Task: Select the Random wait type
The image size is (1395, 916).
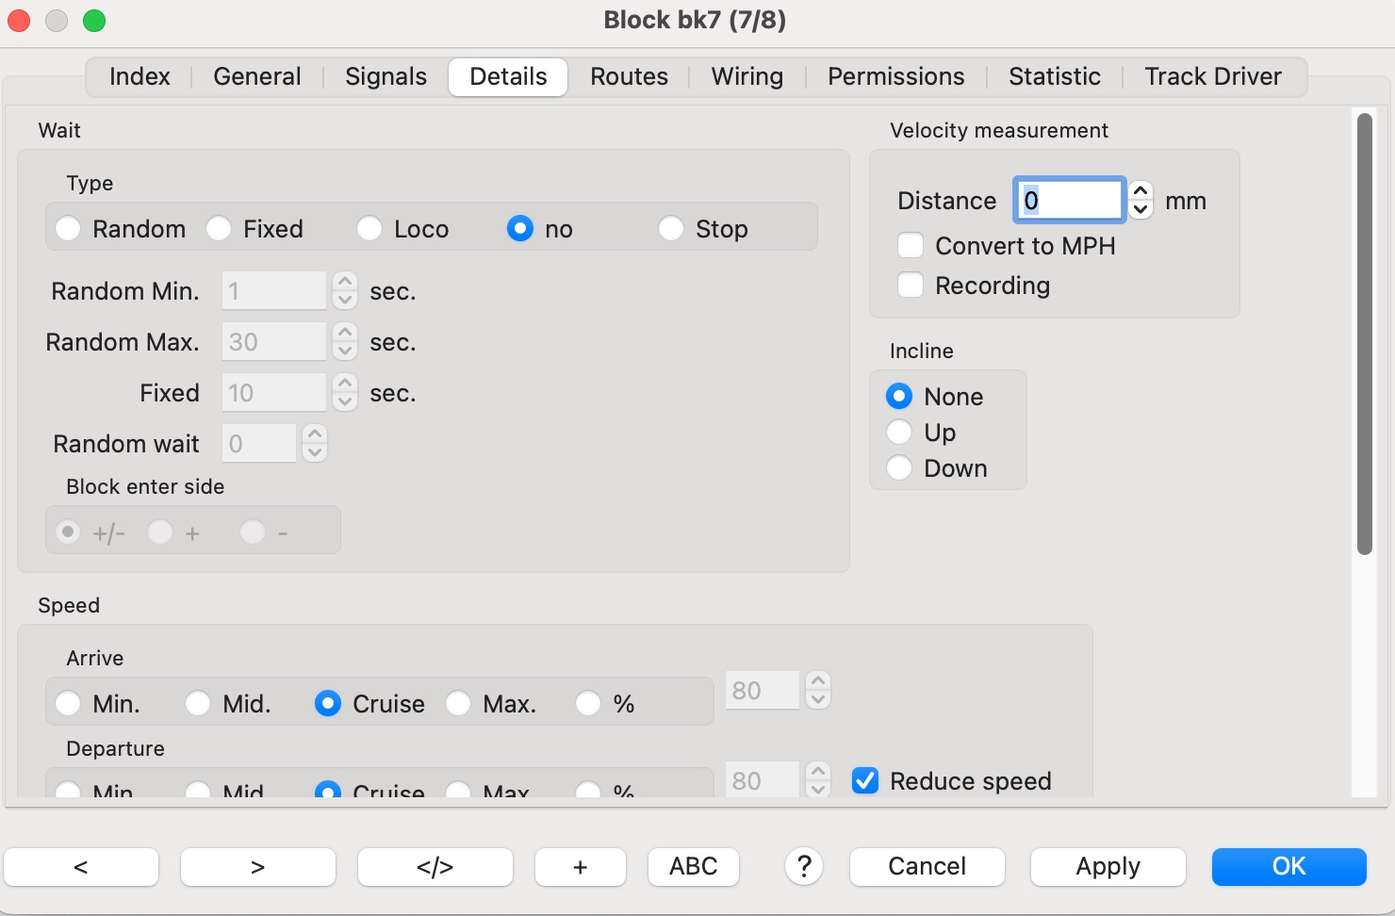Action: click(68, 229)
